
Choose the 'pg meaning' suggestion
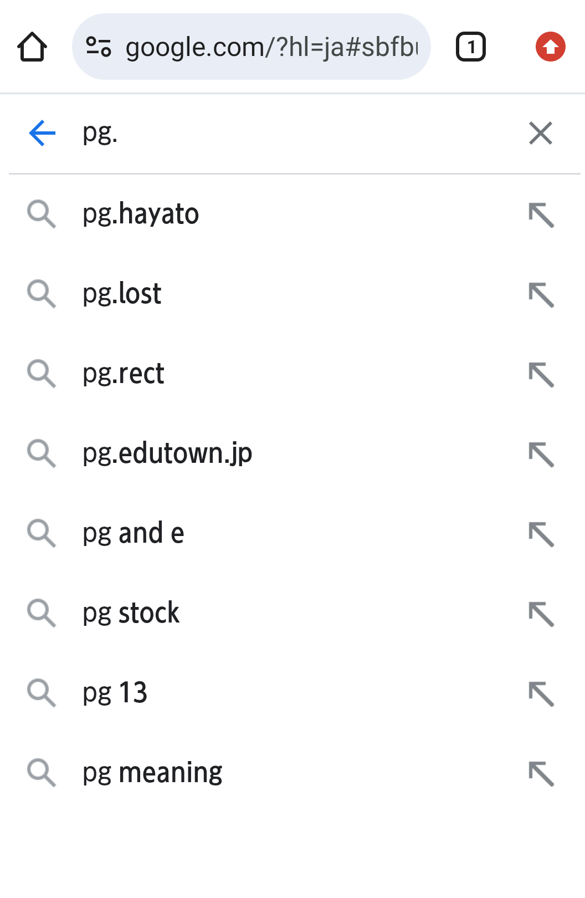[x=152, y=773]
